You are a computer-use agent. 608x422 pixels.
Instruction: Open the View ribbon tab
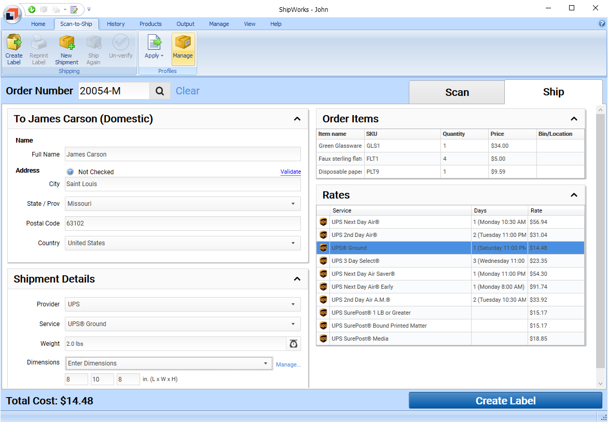(250, 24)
